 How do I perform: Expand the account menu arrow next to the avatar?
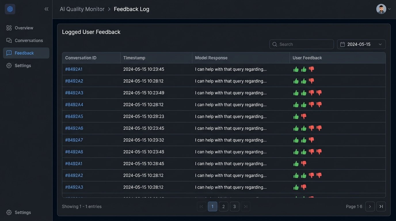pyautogui.click(x=389, y=9)
